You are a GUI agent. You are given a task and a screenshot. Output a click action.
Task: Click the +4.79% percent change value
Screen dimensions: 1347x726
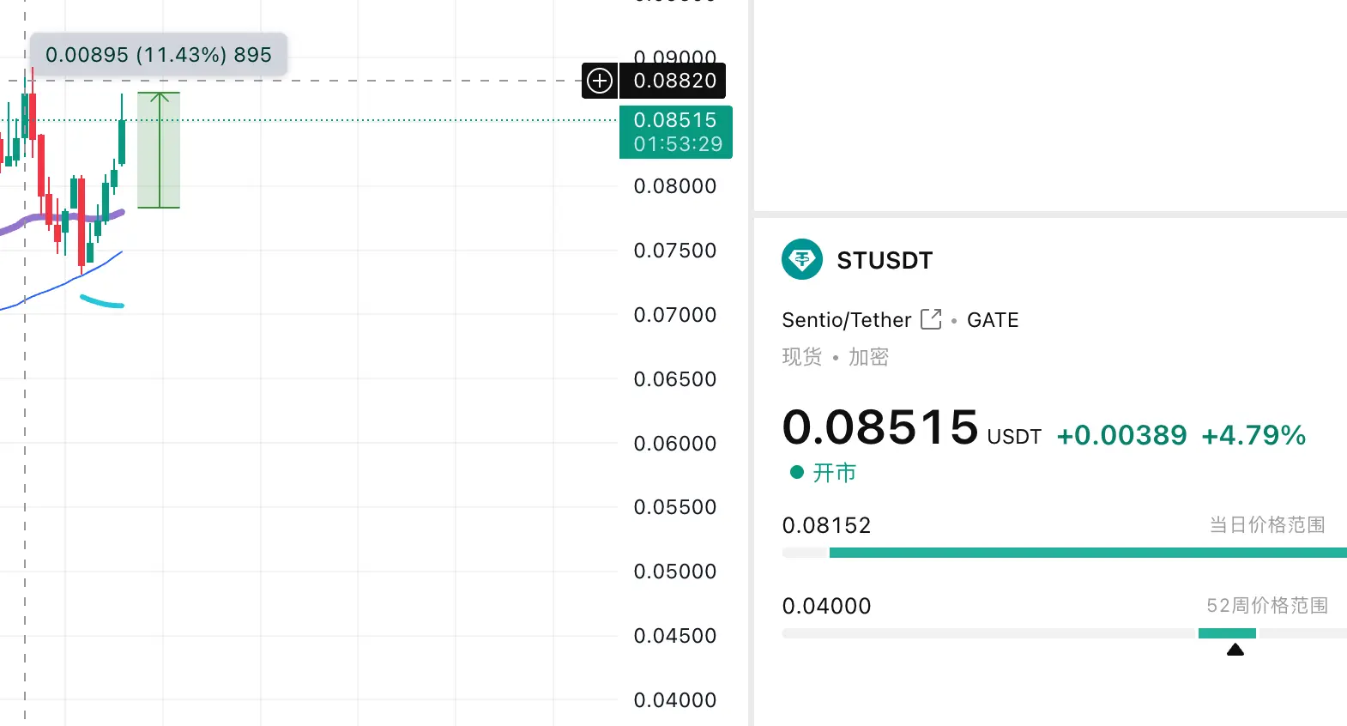[1253, 435]
